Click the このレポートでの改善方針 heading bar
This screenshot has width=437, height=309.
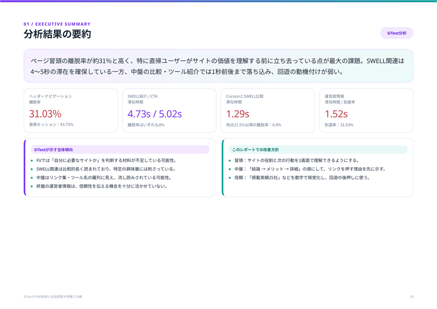(318, 150)
